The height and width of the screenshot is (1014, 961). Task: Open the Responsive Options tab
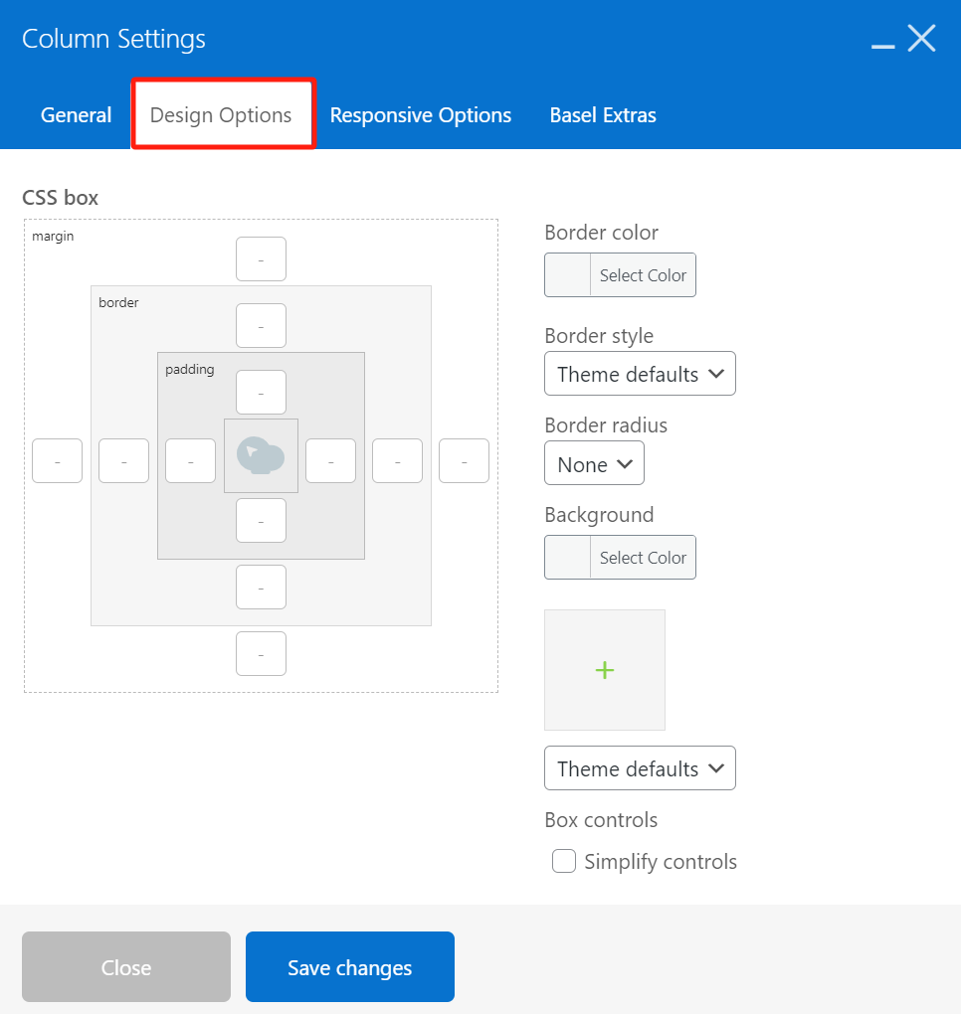click(x=420, y=115)
